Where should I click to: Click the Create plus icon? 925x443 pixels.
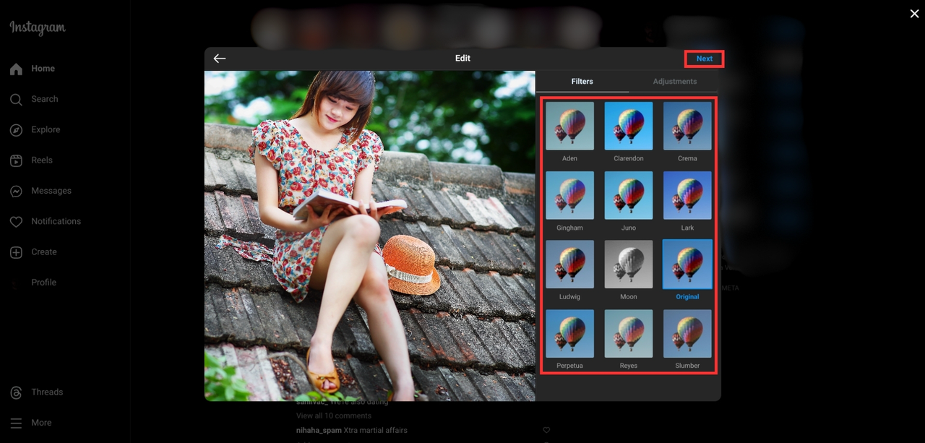(16, 252)
